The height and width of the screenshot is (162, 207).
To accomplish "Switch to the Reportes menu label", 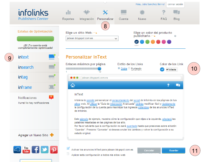I will point(68,19).
